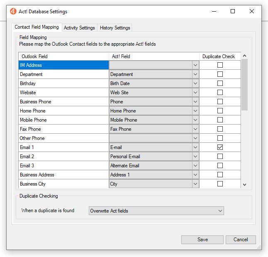The height and width of the screenshot is (257, 268).
Task: Check the Mobile Phone duplicate checkbox
Action: (220, 120)
